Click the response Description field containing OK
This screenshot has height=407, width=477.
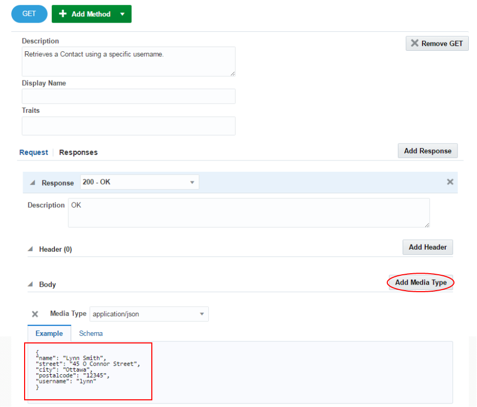pos(249,213)
